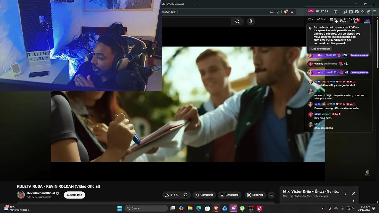
Task: Click the yuneisy envió Rosa gift message
Action: pos(331,64)
